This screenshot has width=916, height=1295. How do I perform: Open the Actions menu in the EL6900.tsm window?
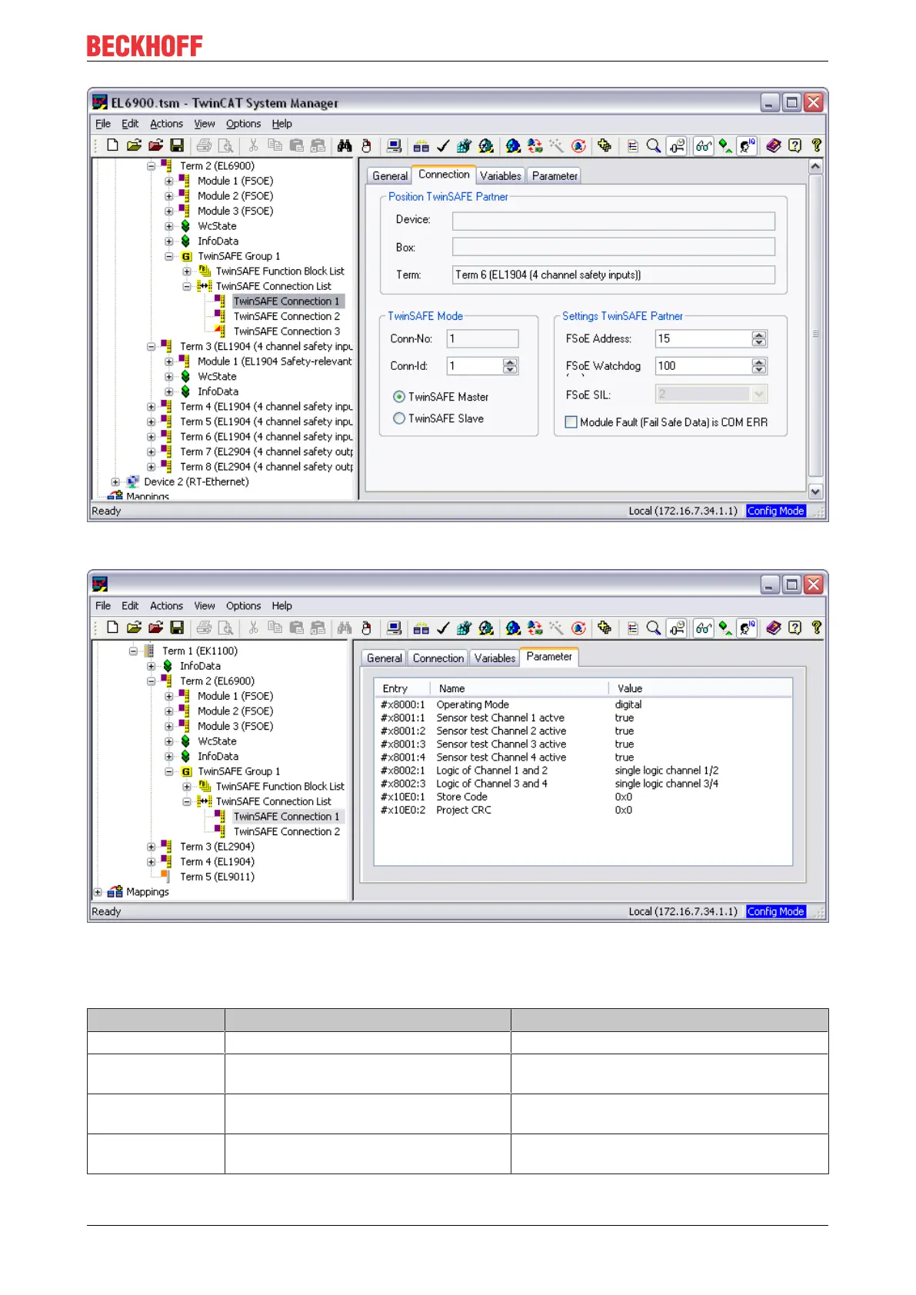166,124
